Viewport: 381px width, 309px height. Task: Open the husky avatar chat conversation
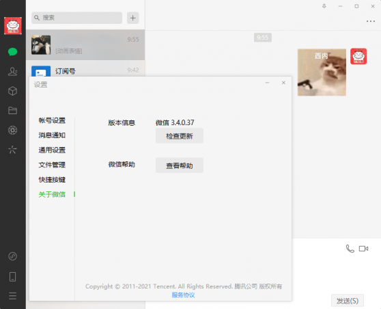[x=85, y=44]
